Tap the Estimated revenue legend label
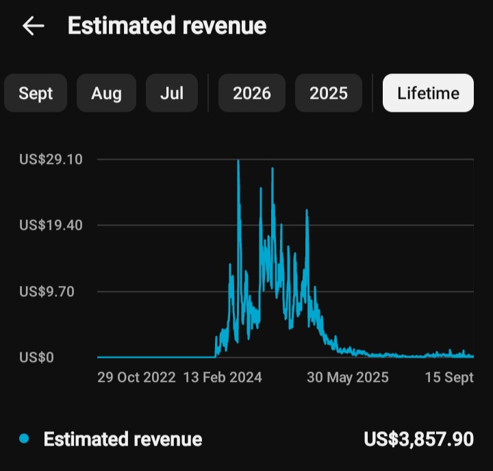493x471 pixels. [123, 439]
